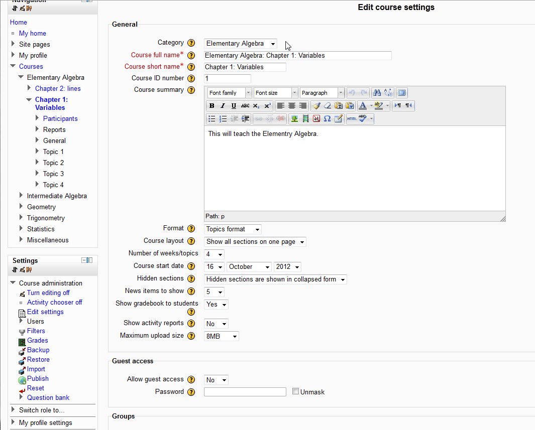
Task: Open the Participants navigation item
Action: click(x=60, y=118)
